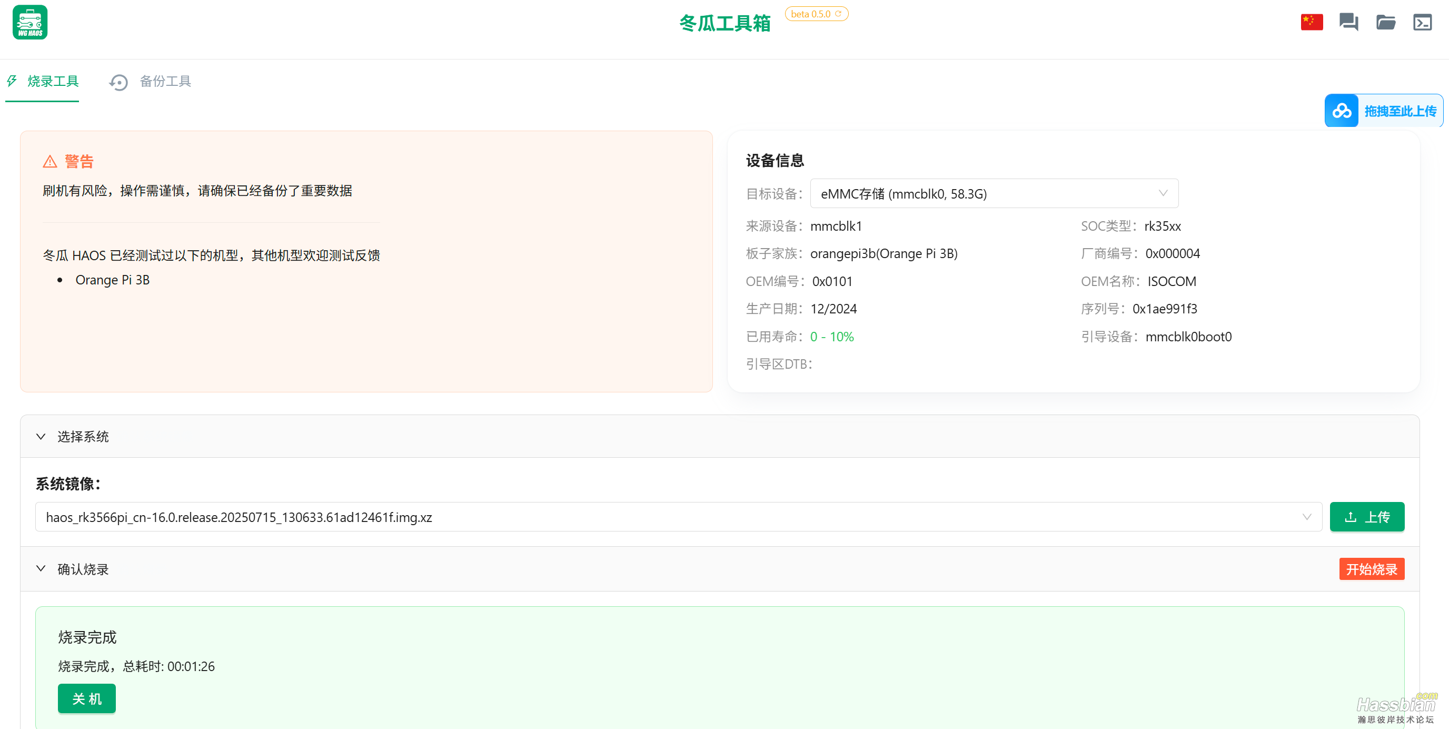The height and width of the screenshot is (729, 1449).
Task: Click the 烧录完成，总耗时 00:01:26 text
Action: point(136,666)
